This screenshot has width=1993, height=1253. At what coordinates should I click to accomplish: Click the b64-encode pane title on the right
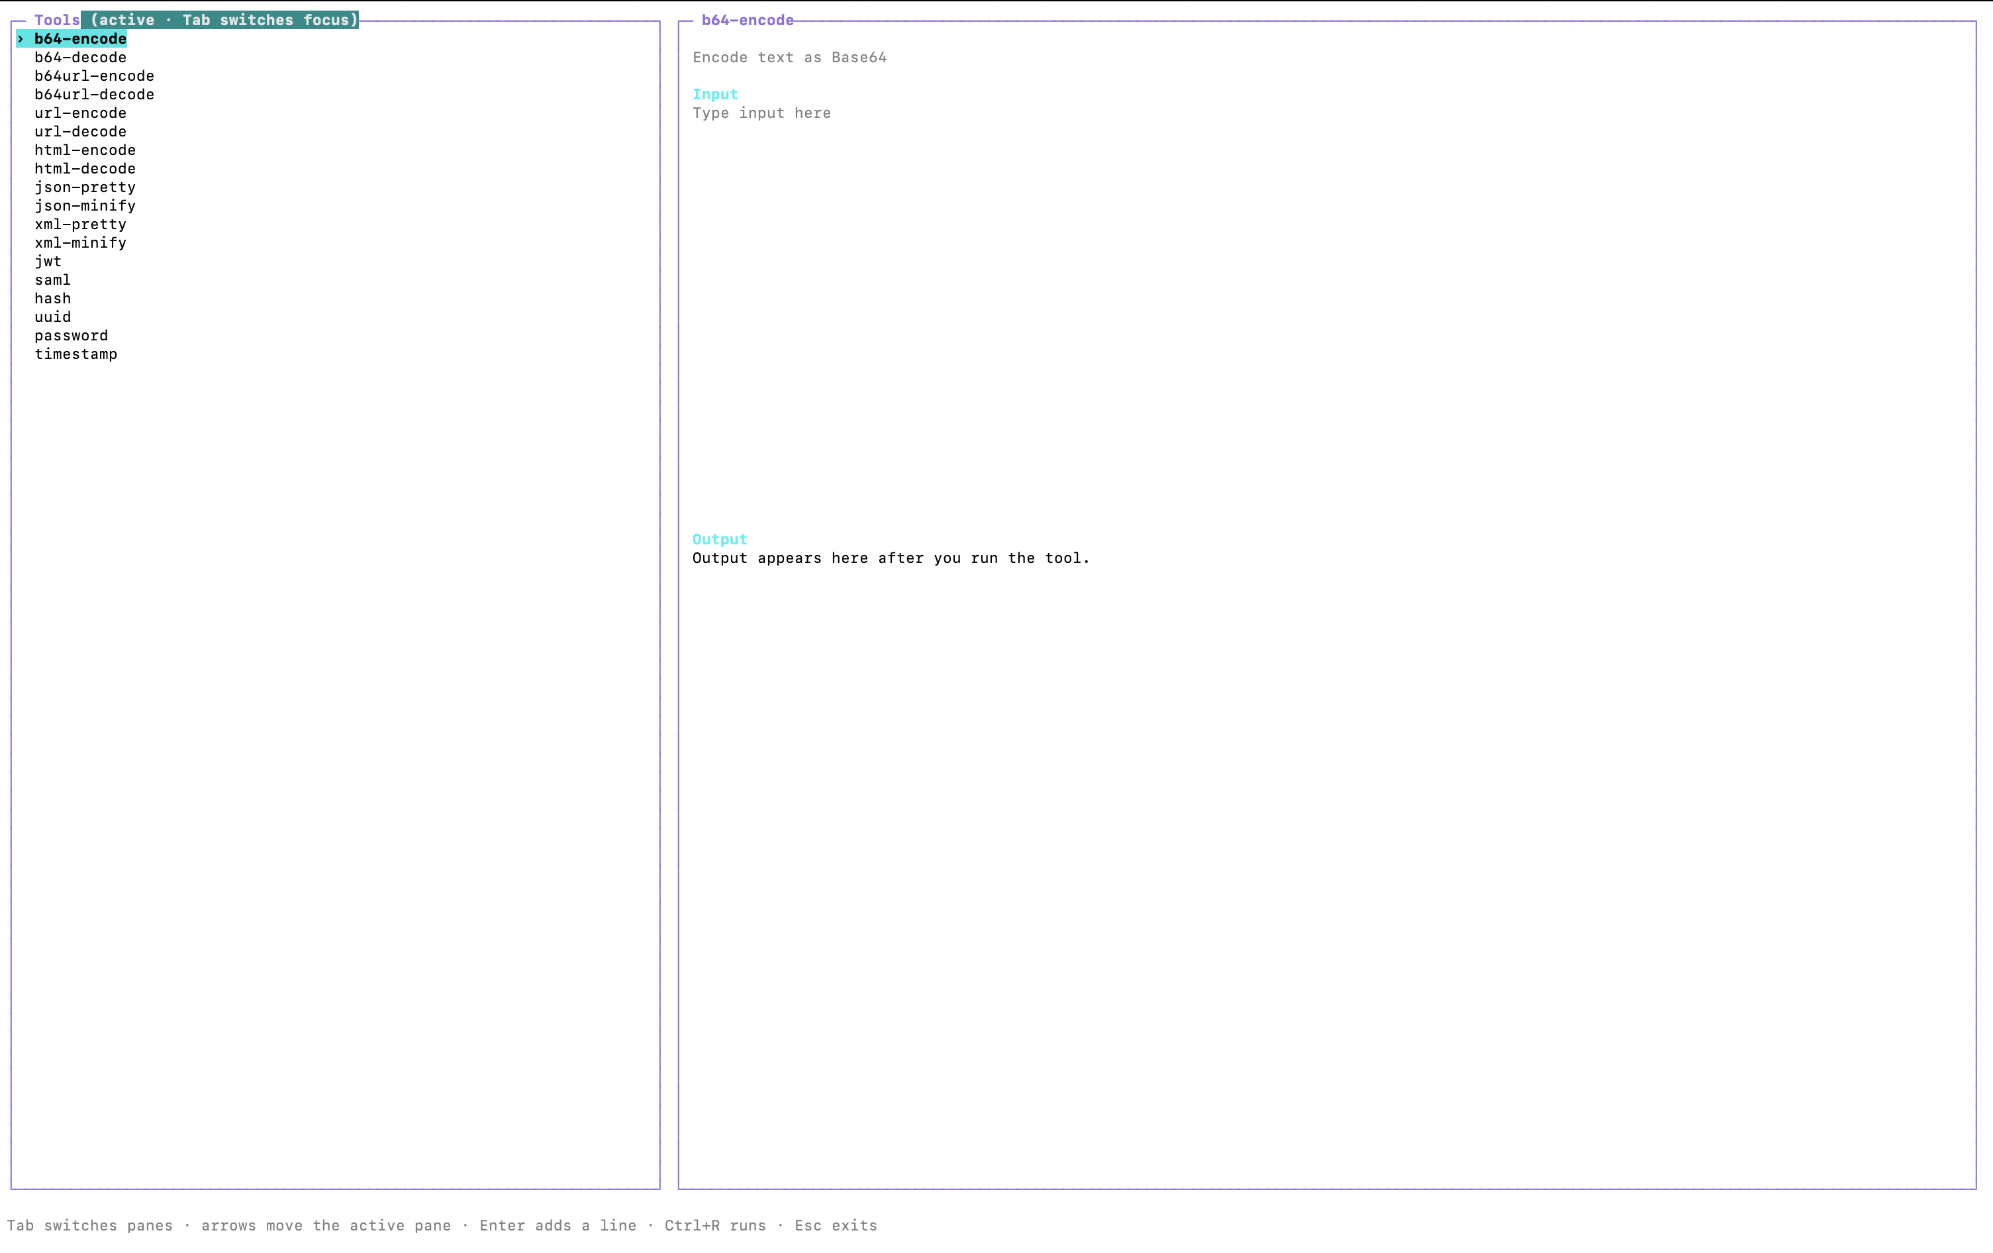[748, 20]
